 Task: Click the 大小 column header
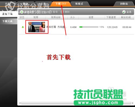coord(73,17)
